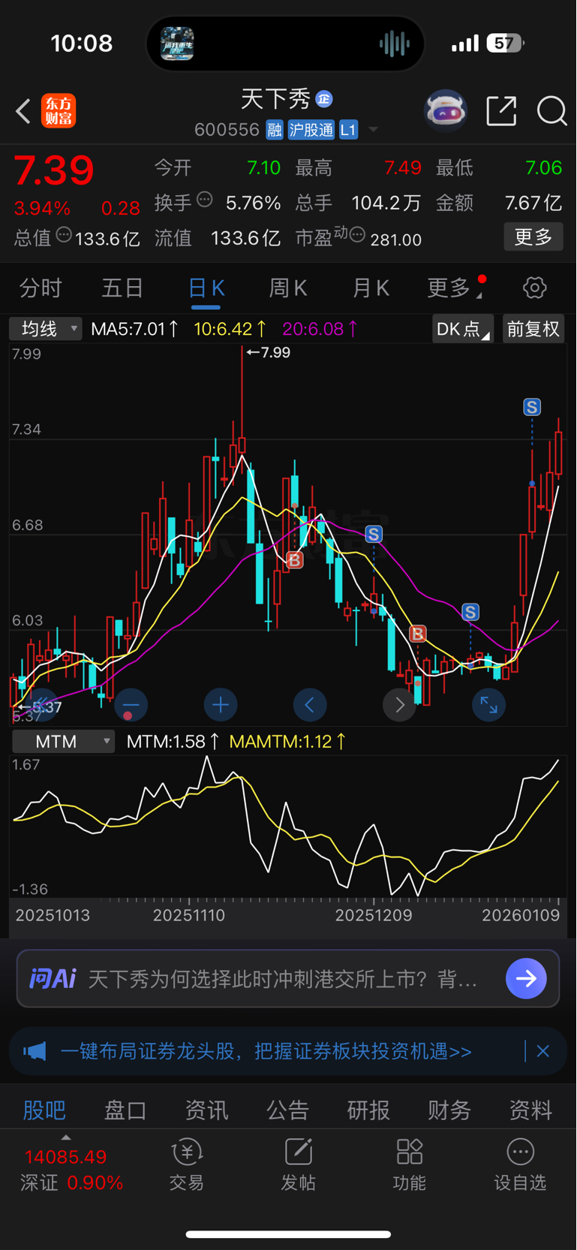Tap the 20251209 date label
This screenshot has width=577, height=1250.
[x=374, y=915]
